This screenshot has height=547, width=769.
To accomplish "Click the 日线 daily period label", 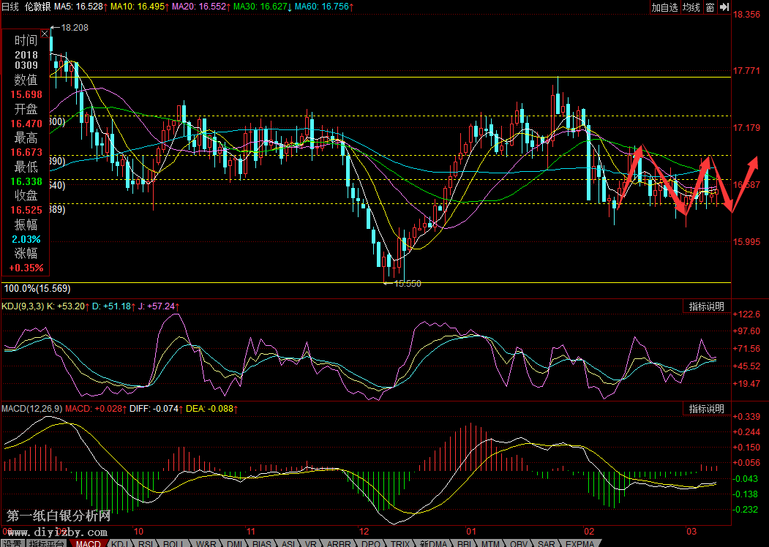I will coord(10,7).
